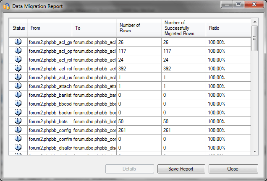Click info icon in the 117-rows entry
Screen dimensions: 267x181
click(18, 51)
